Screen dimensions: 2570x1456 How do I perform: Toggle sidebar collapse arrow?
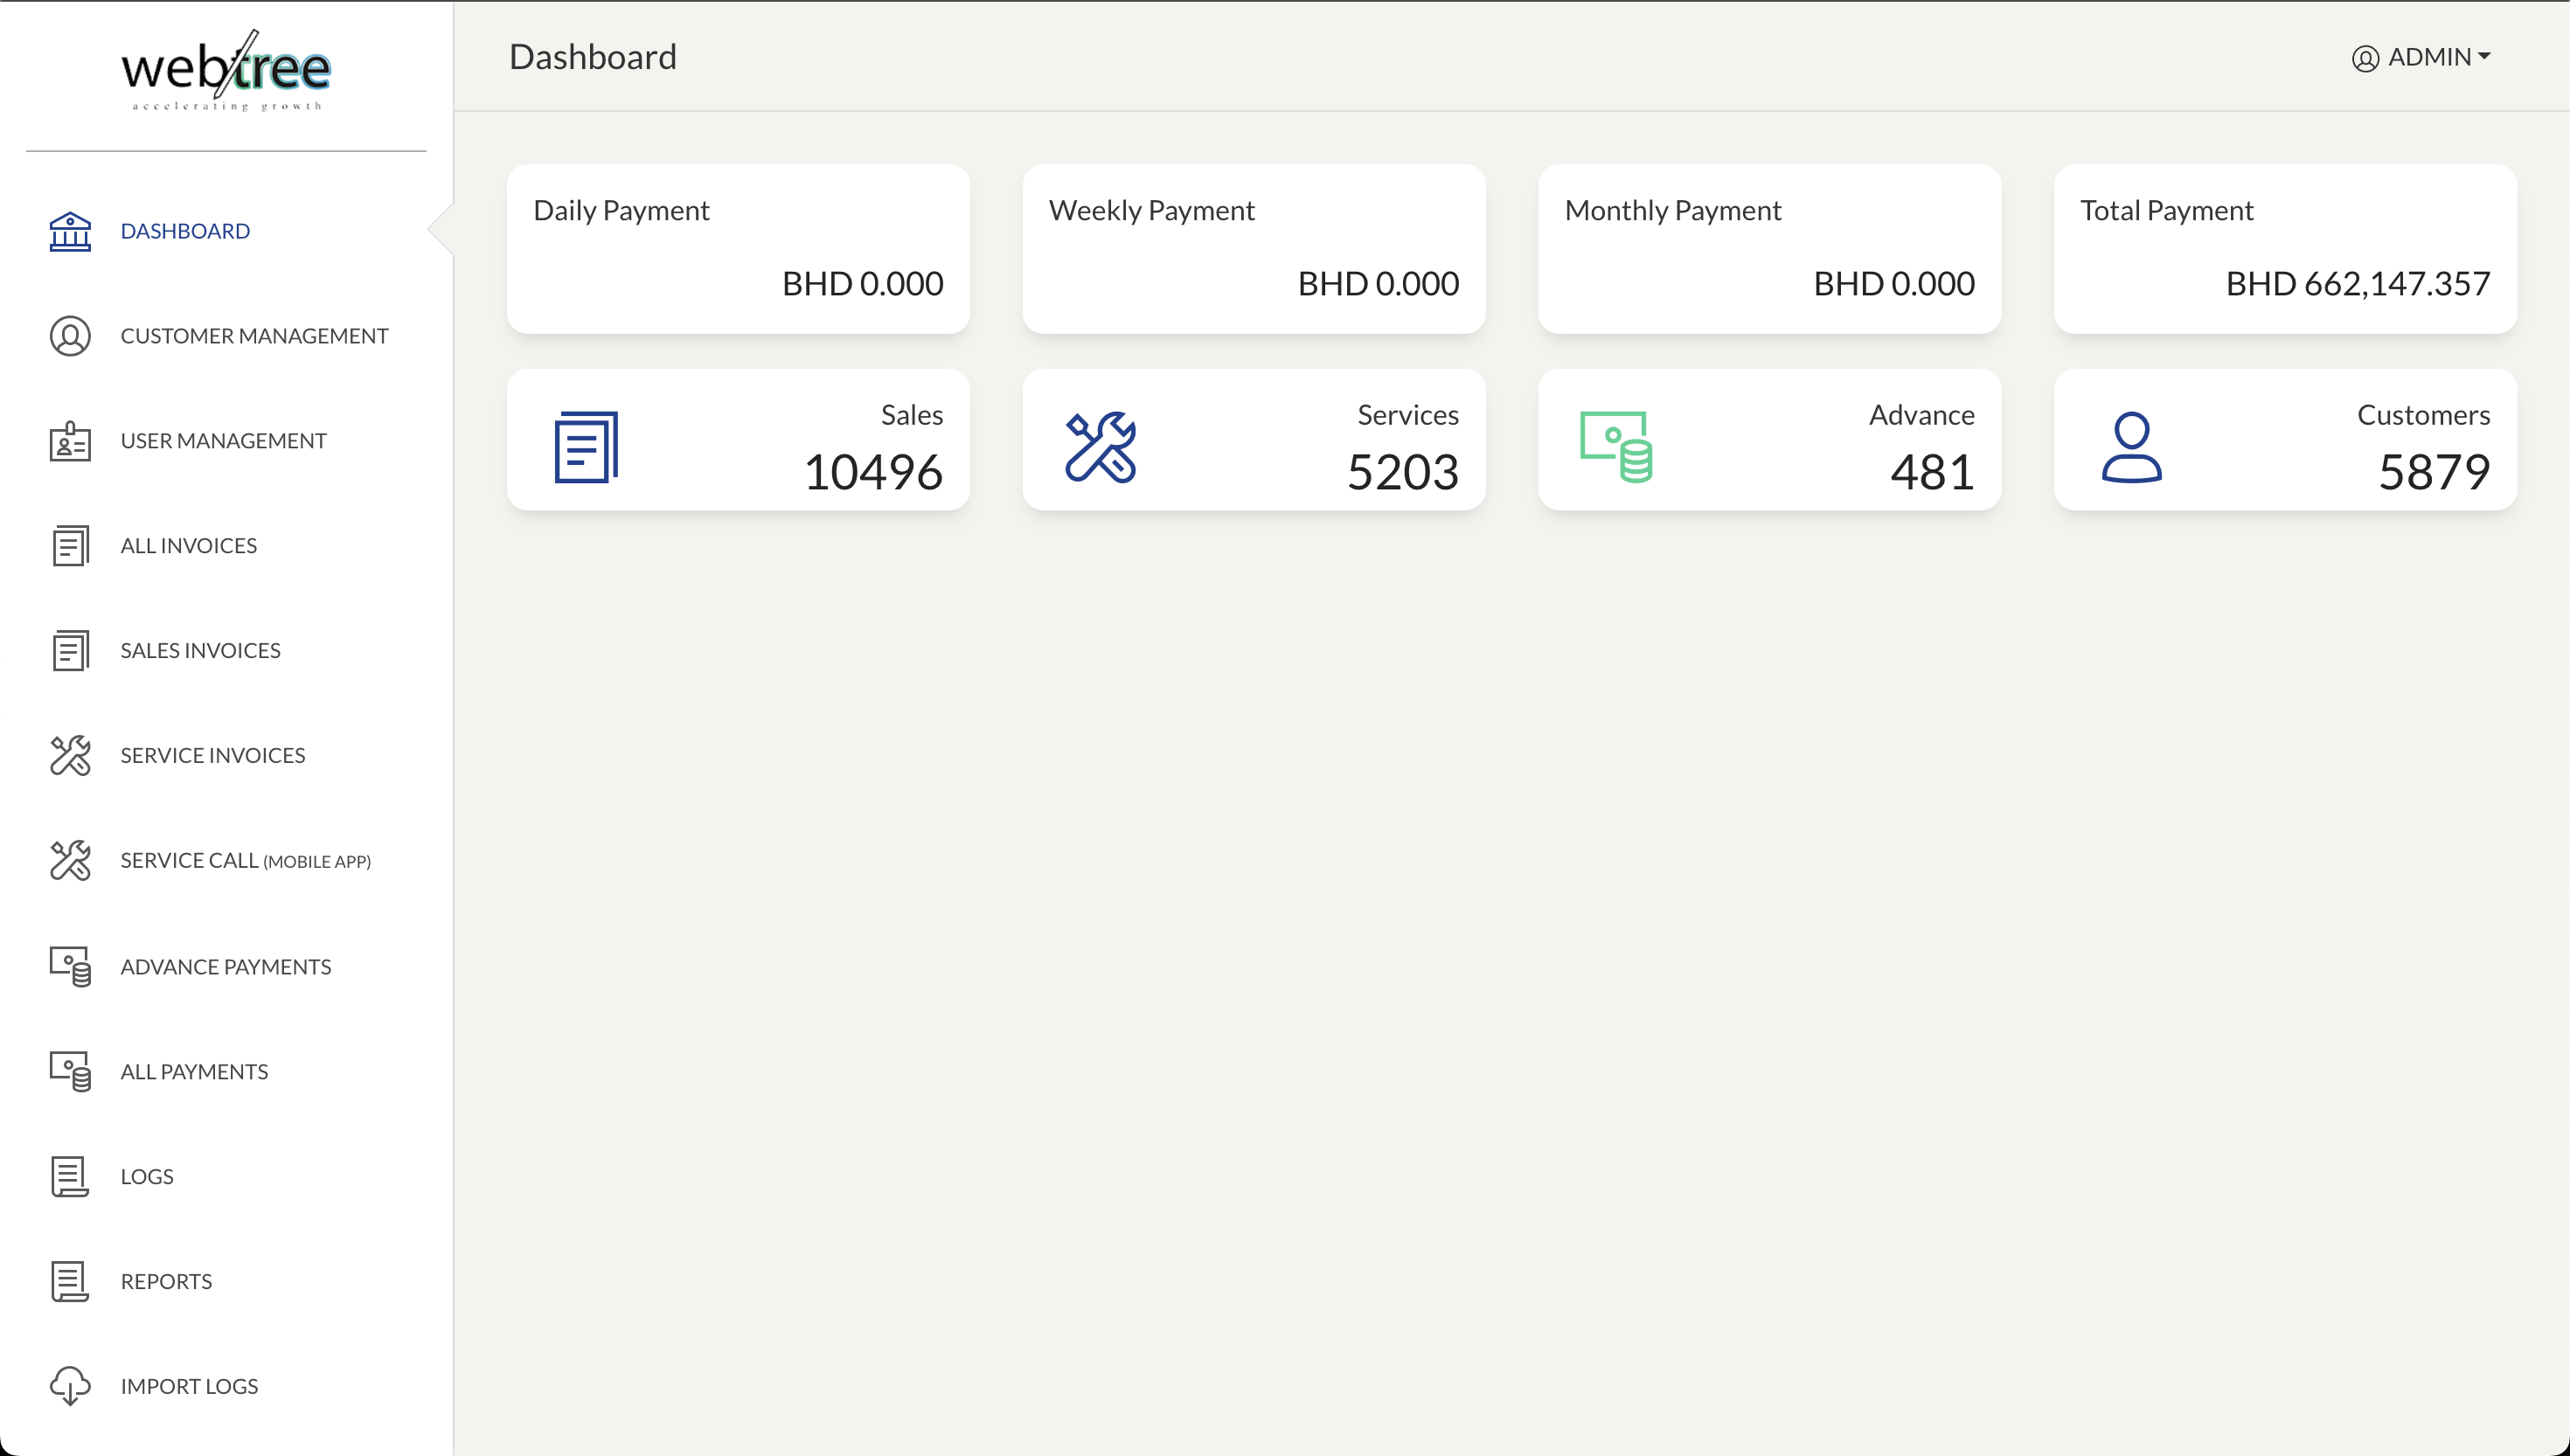(x=438, y=230)
